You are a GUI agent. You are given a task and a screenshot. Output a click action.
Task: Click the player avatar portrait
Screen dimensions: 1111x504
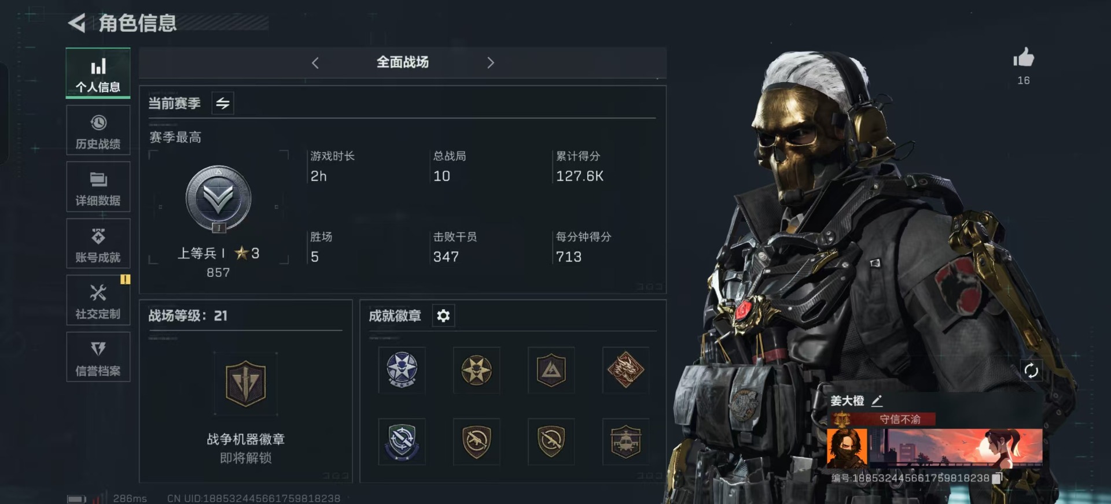(847, 447)
